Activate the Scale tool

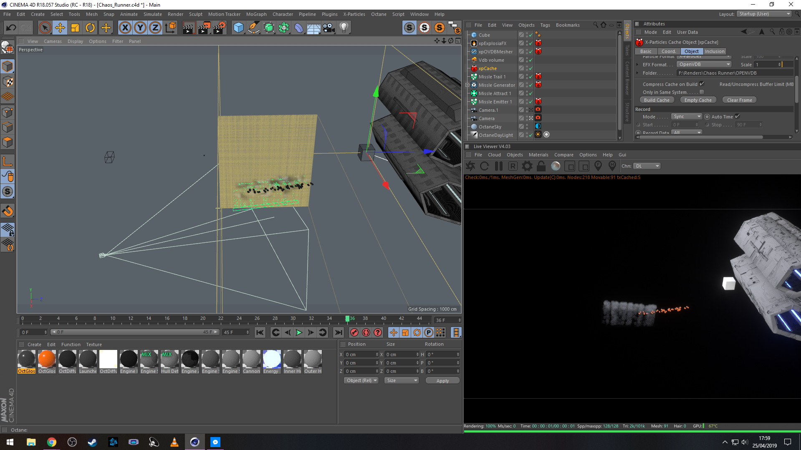75,28
